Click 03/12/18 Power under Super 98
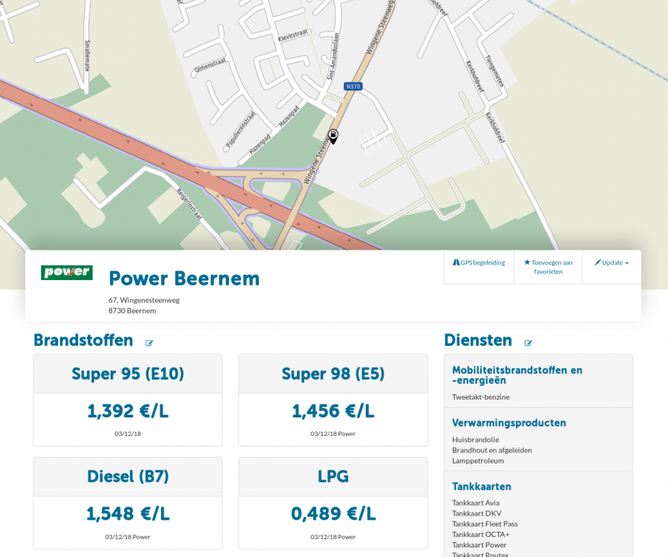This screenshot has height=557, width=668. tap(333, 434)
